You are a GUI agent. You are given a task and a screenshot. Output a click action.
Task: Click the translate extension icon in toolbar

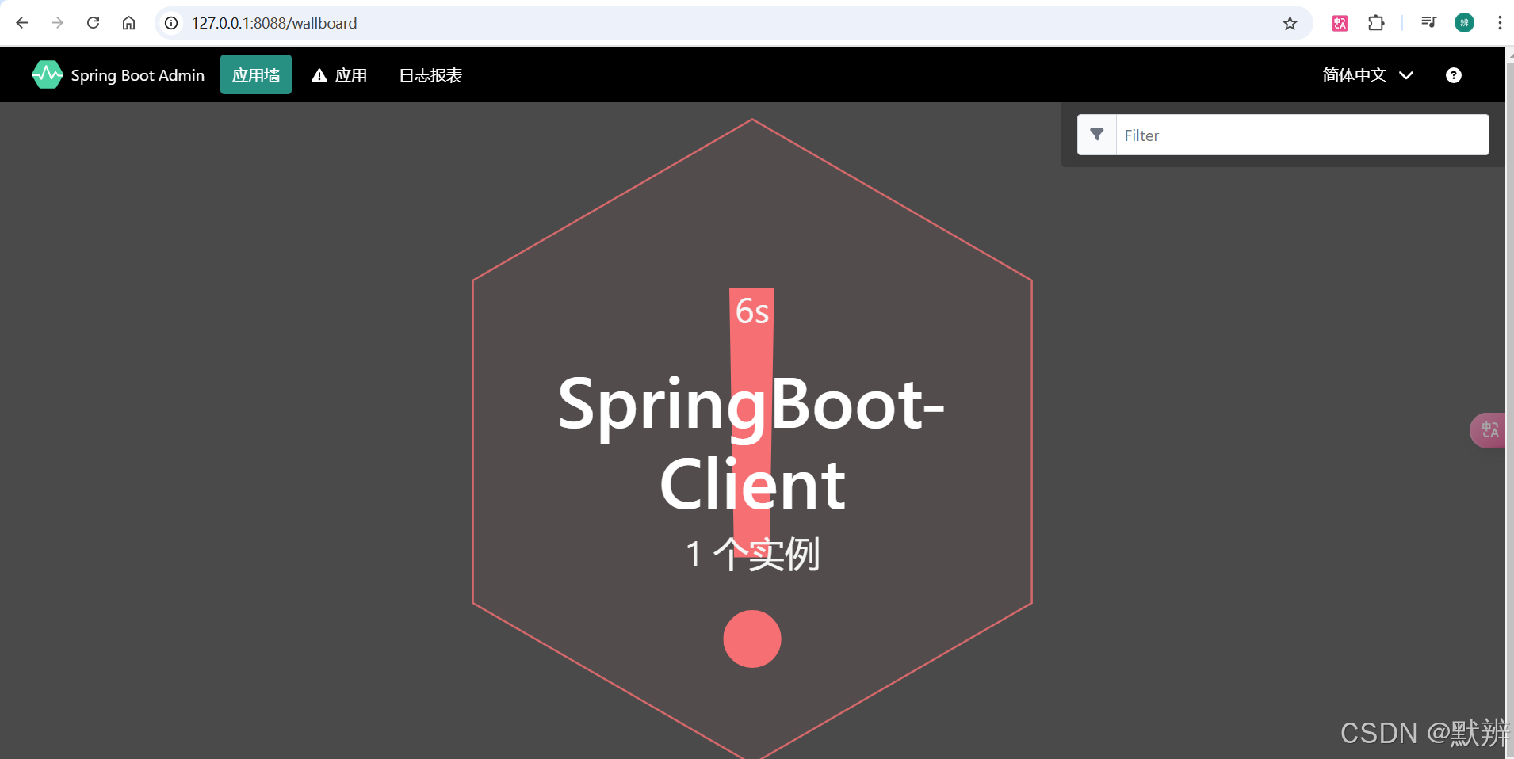tap(1340, 23)
